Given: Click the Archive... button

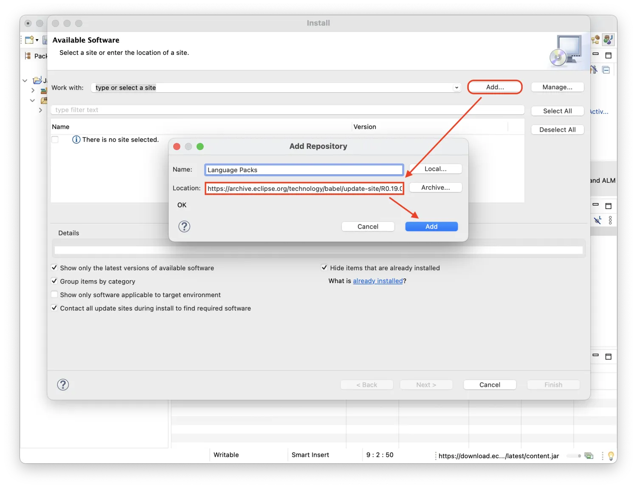Looking at the screenshot, I should tap(435, 187).
